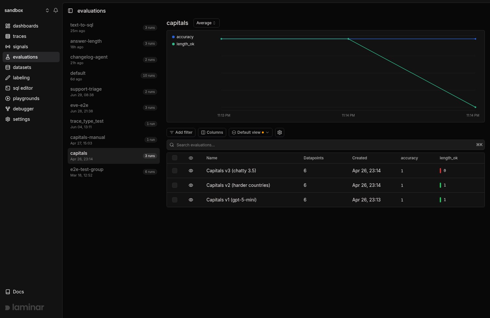
Task: Click the Add filter button
Action: 181,132
